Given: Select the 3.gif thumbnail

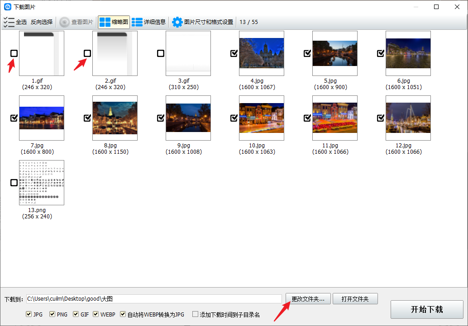Looking at the screenshot, I should point(188,53).
